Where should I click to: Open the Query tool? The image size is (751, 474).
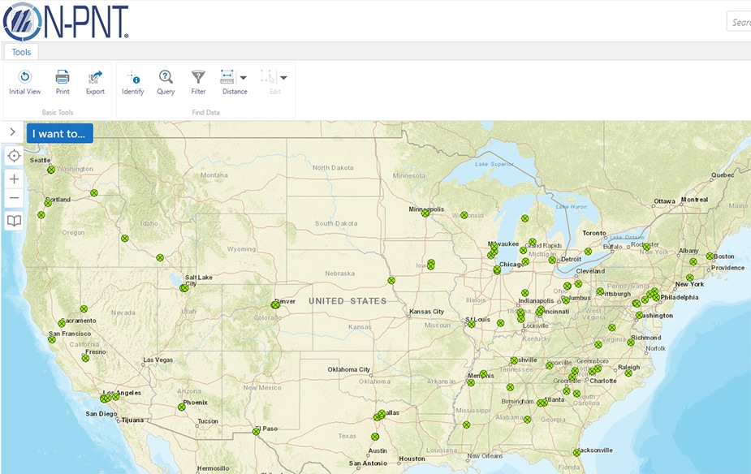[x=166, y=82]
